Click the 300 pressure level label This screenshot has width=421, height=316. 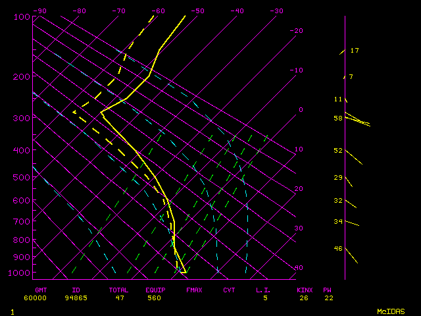[22, 118]
